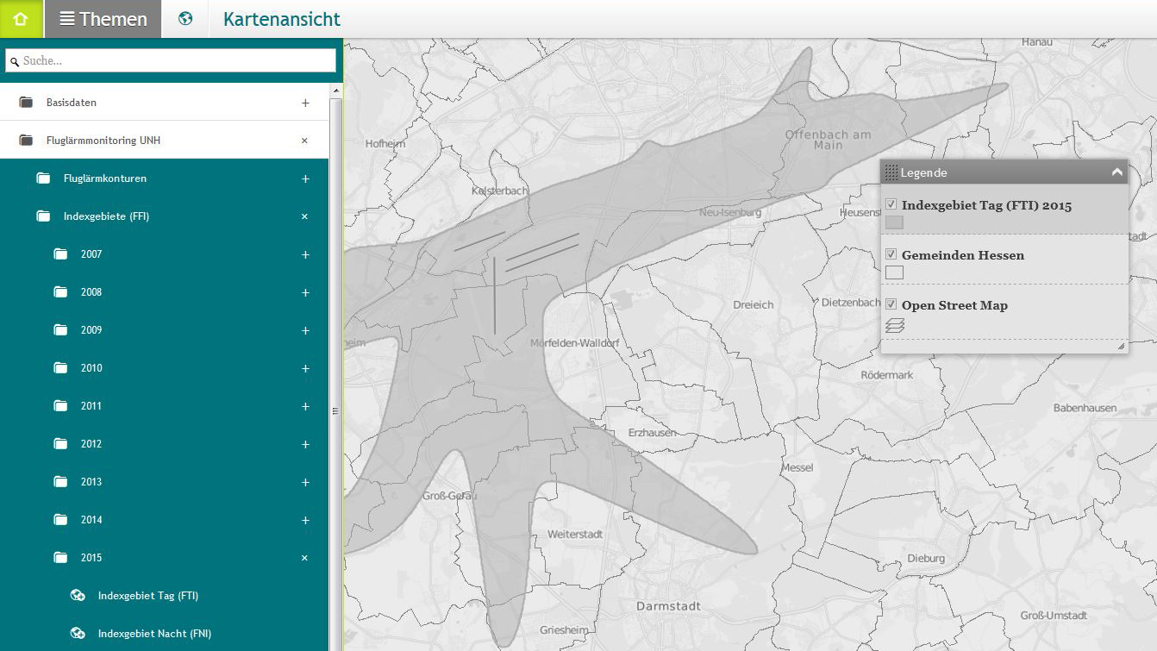The image size is (1157, 651).
Task: Click the Indexgebiet Tag gray color swatch
Action: (894, 222)
